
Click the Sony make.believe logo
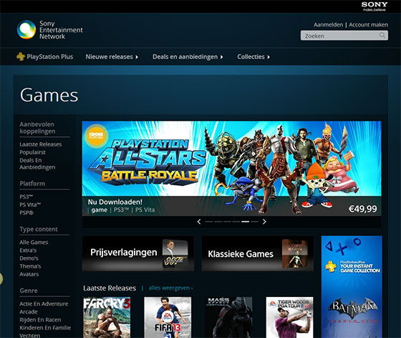(375, 6)
